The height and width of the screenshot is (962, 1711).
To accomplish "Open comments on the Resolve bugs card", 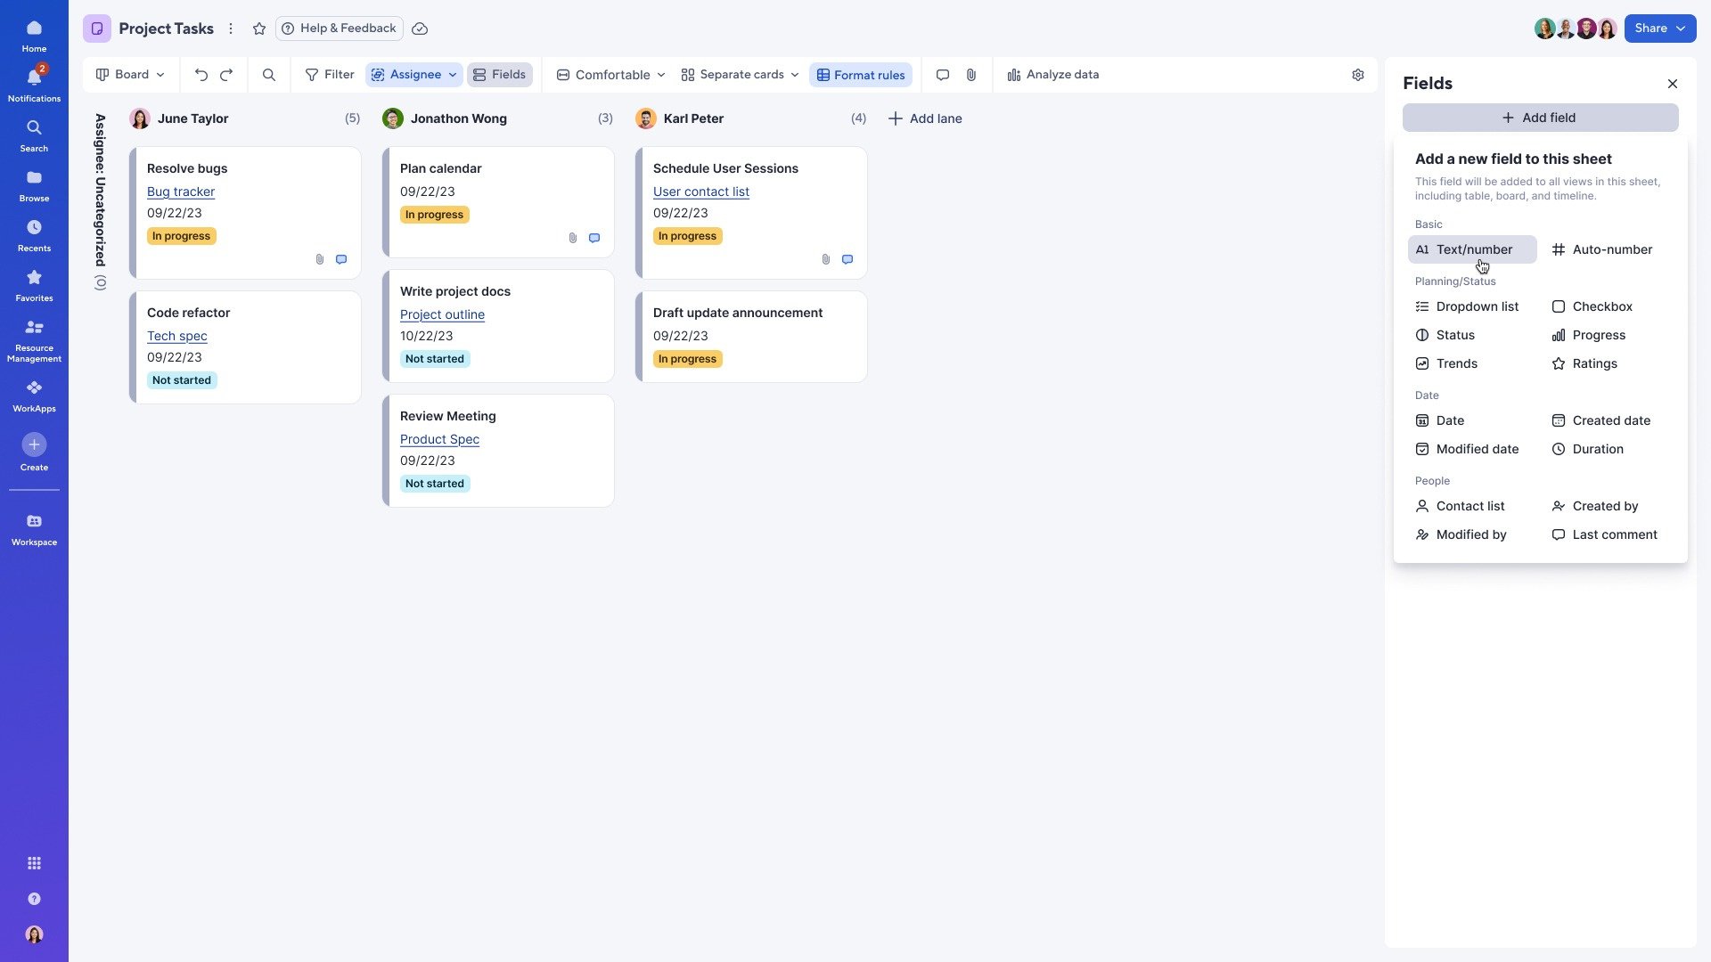I will (341, 259).
